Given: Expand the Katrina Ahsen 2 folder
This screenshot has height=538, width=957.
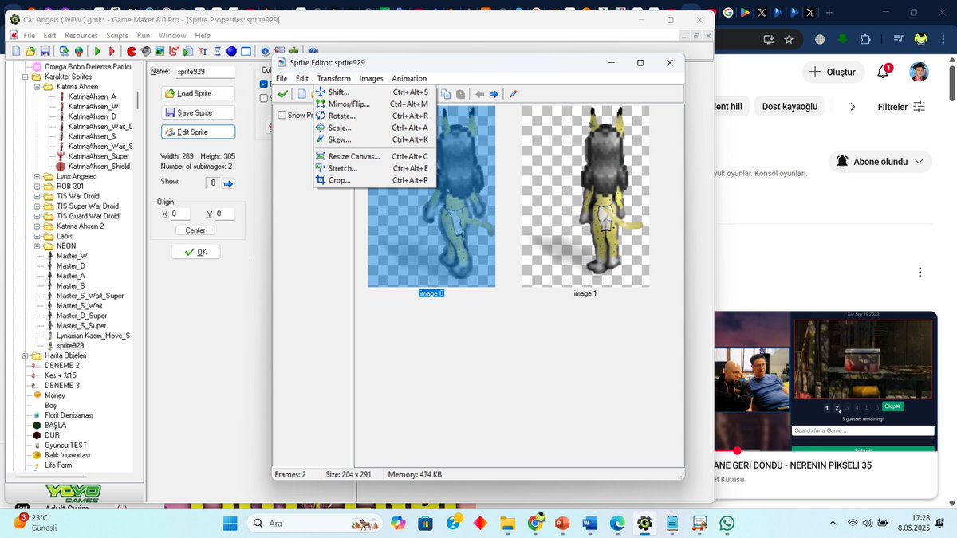Looking at the screenshot, I should click(x=37, y=226).
